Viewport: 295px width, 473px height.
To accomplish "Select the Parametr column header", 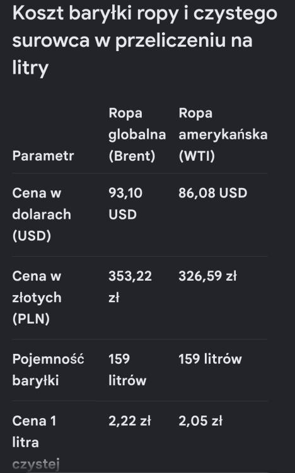I will pos(43,156).
